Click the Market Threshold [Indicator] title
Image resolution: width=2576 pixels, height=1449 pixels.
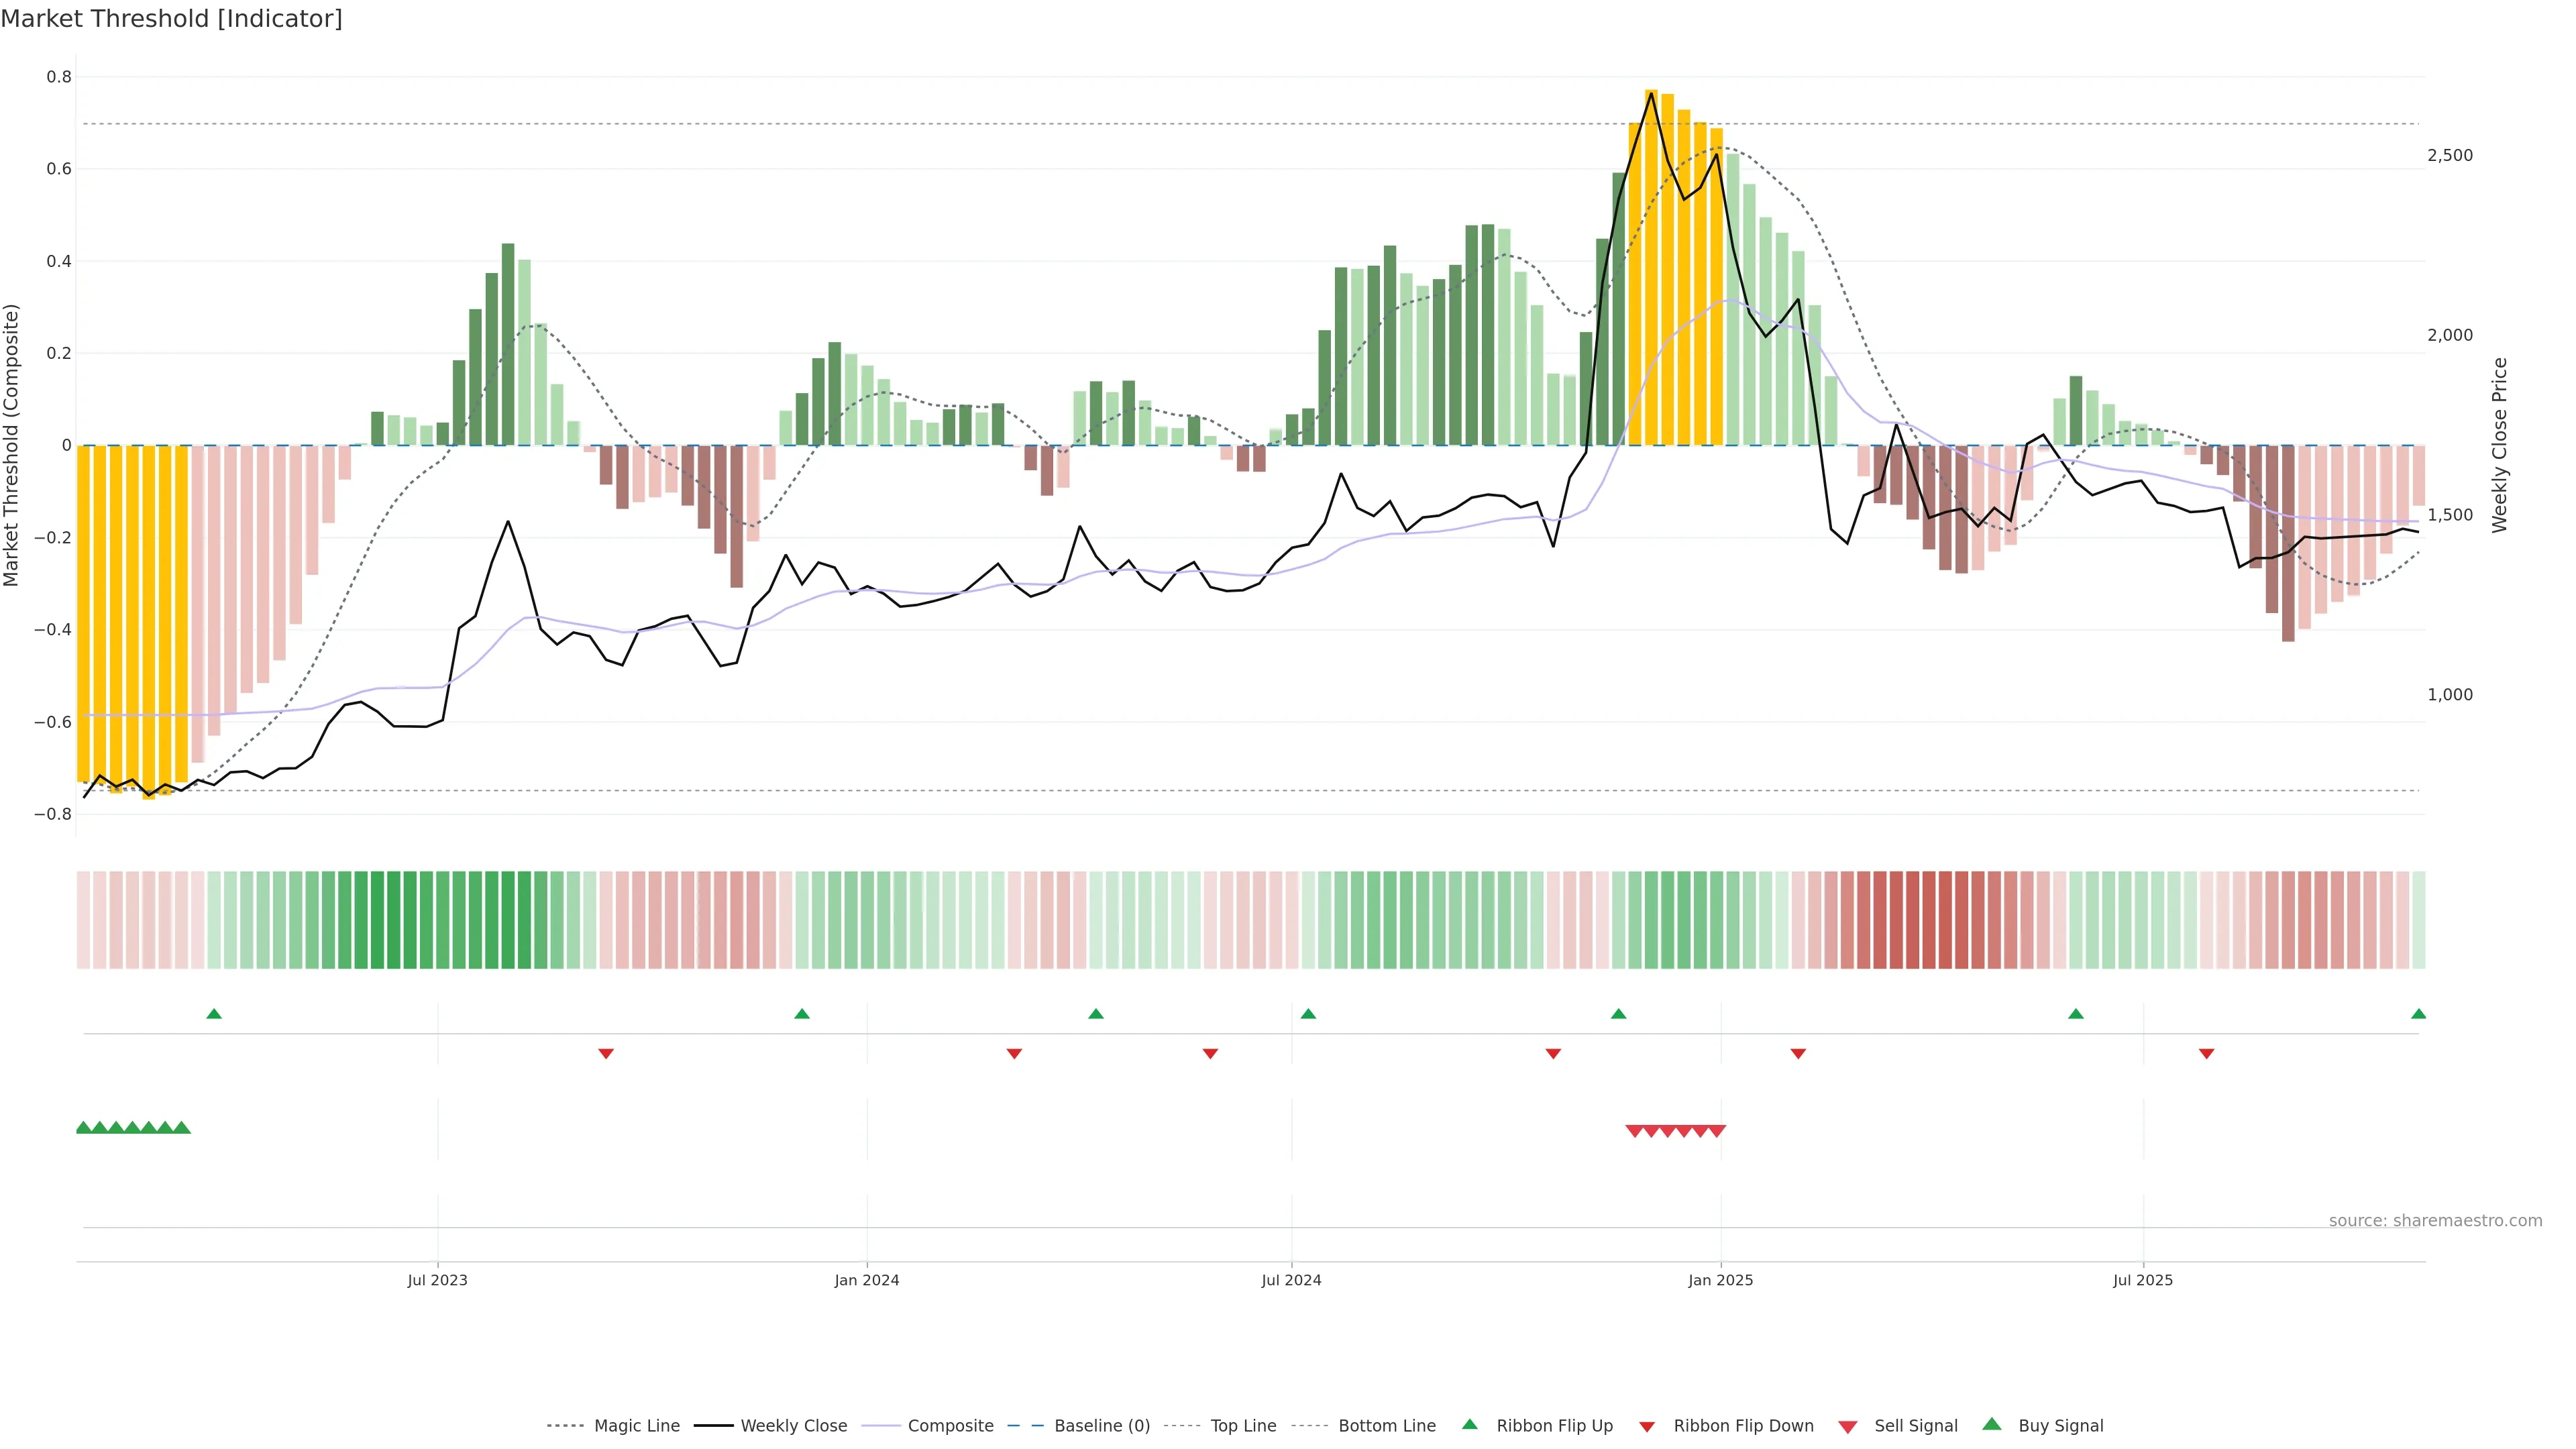click(x=171, y=19)
